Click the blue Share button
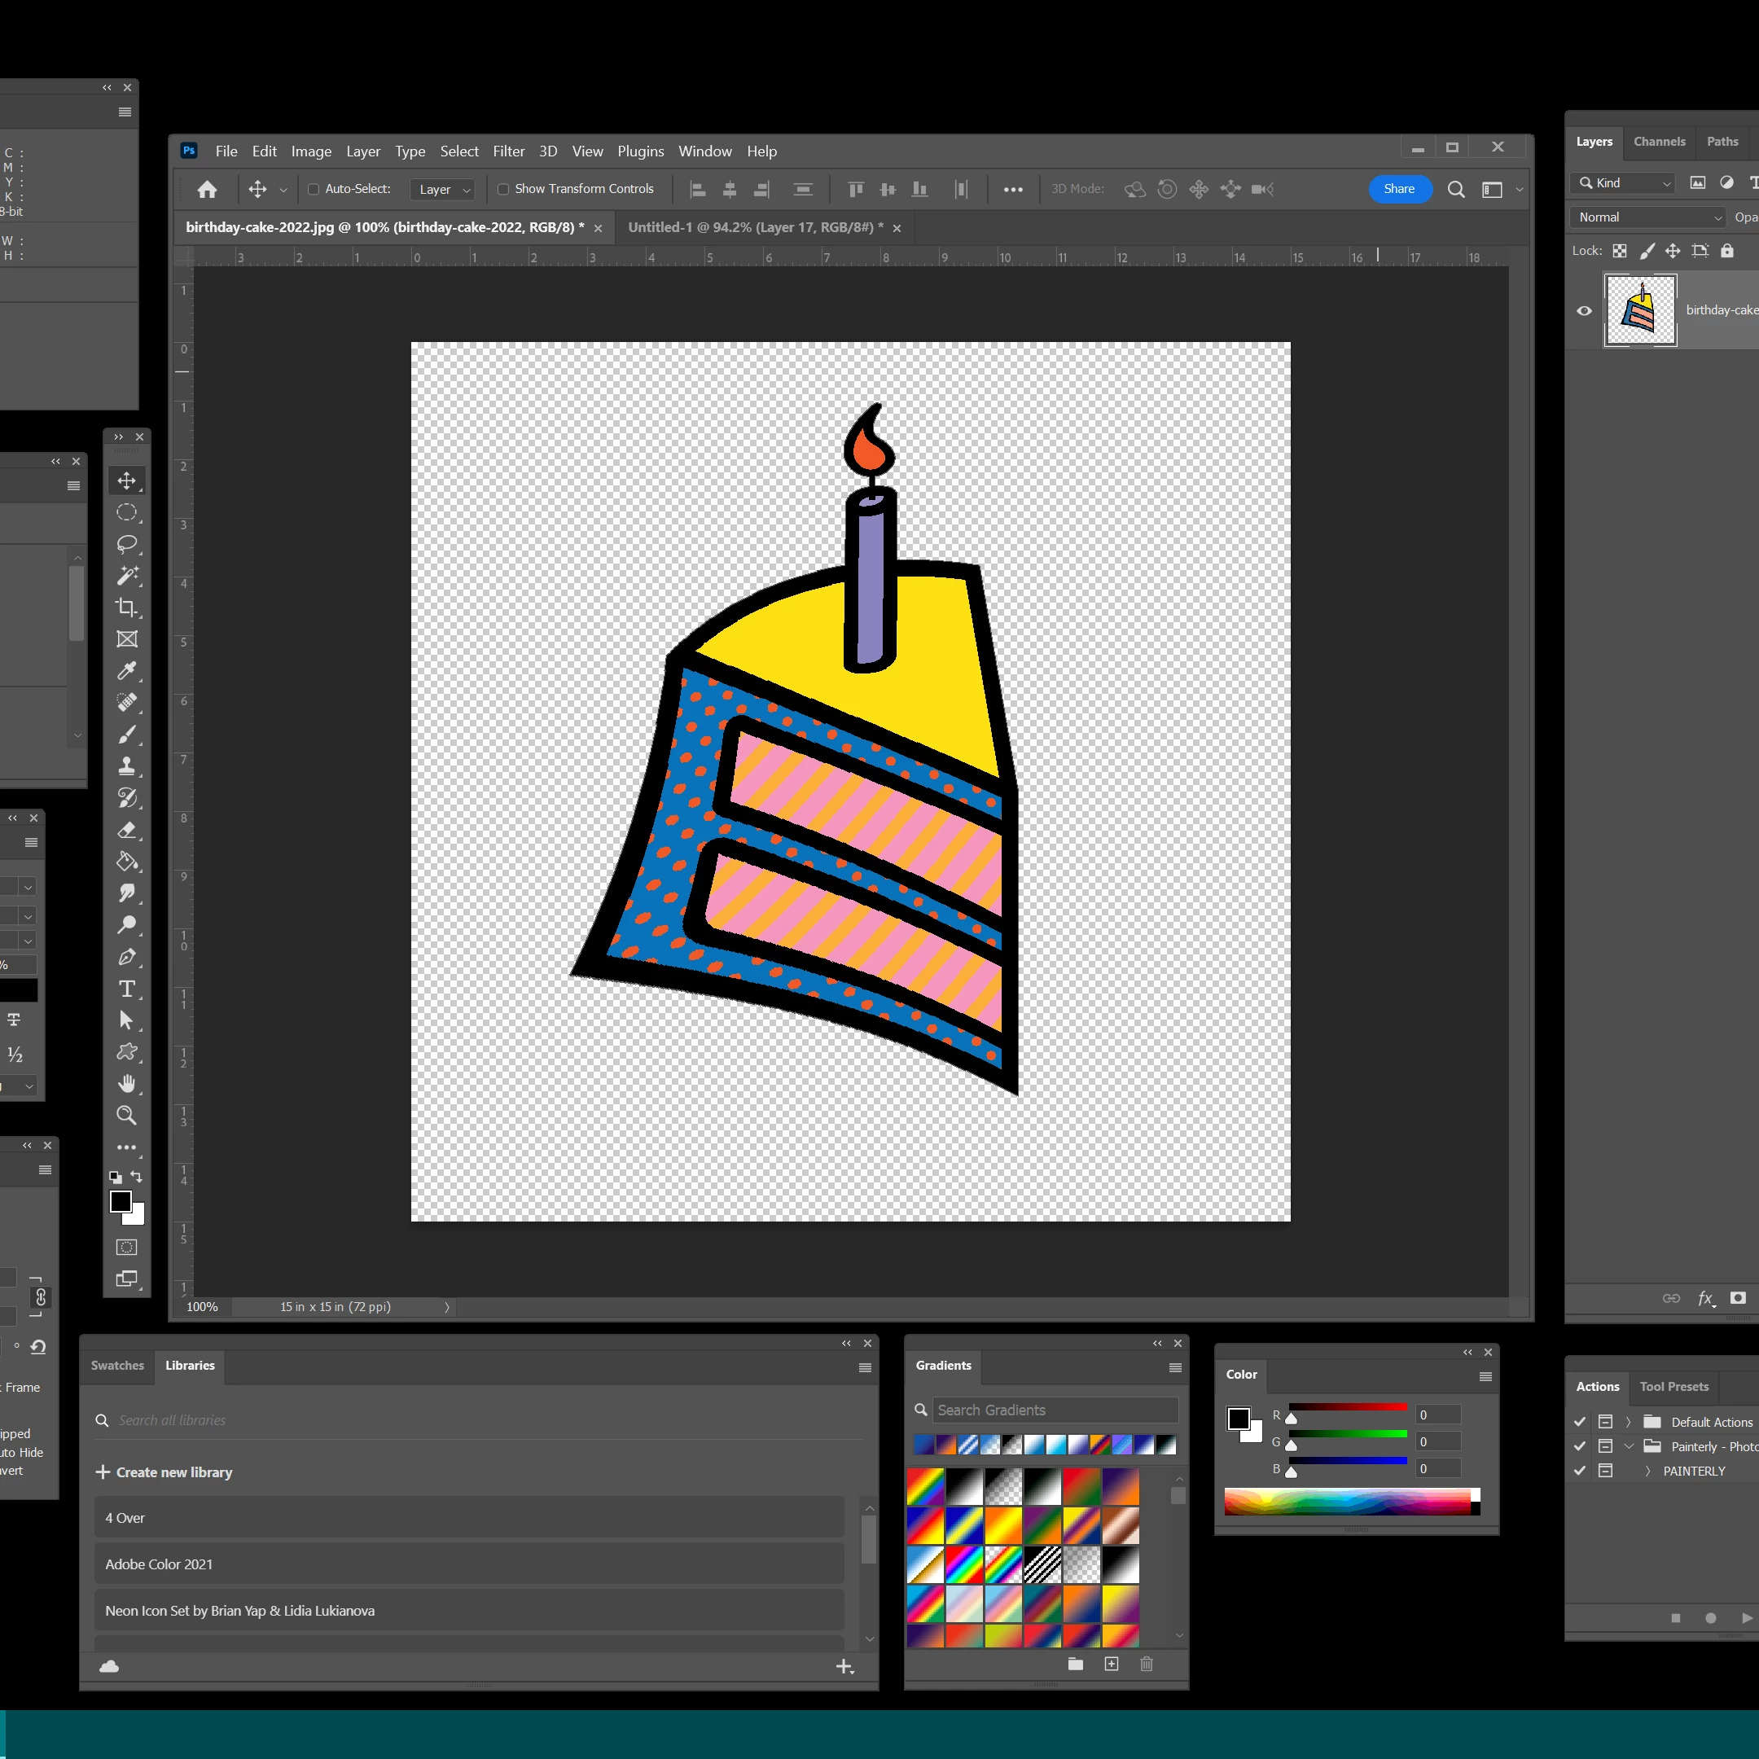 point(1398,188)
